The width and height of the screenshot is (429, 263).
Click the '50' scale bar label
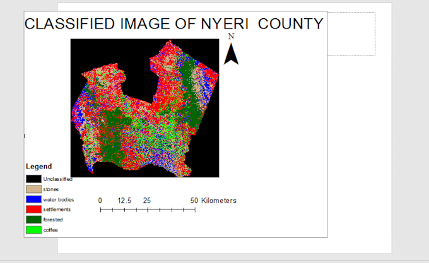[x=194, y=201]
